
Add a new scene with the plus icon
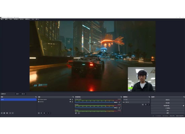coord(2,113)
